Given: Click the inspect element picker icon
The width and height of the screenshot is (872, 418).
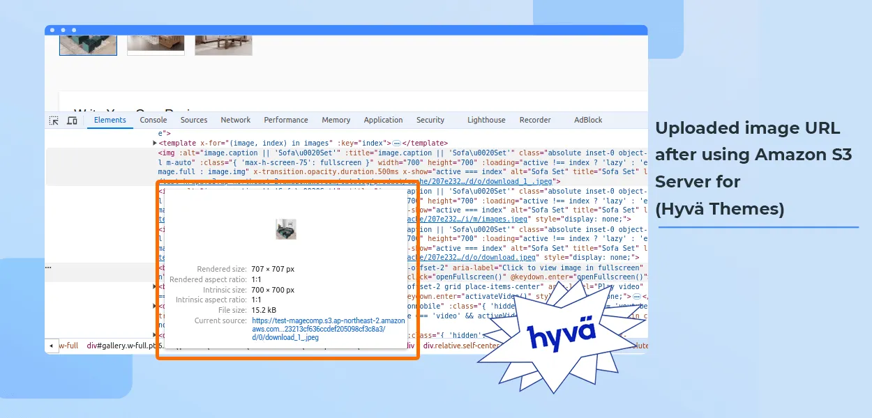Looking at the screenshot, I should (x=54, y=121).
